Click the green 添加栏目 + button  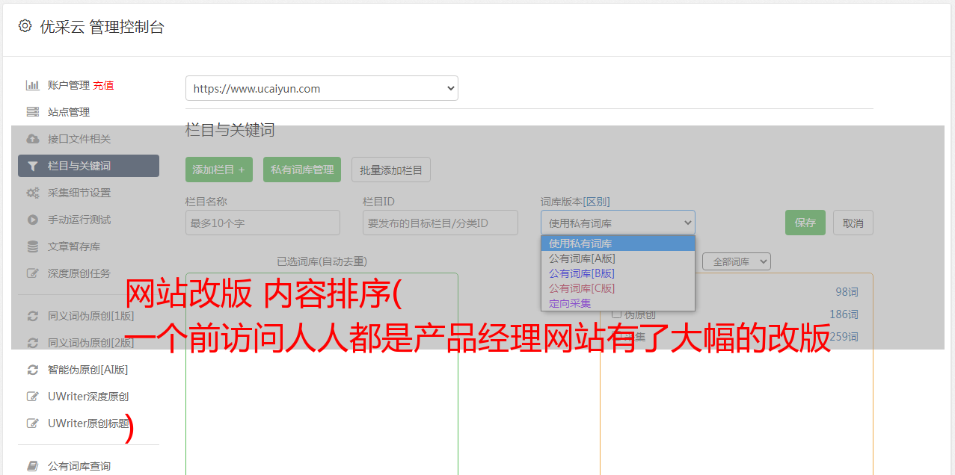click(219, 170)
